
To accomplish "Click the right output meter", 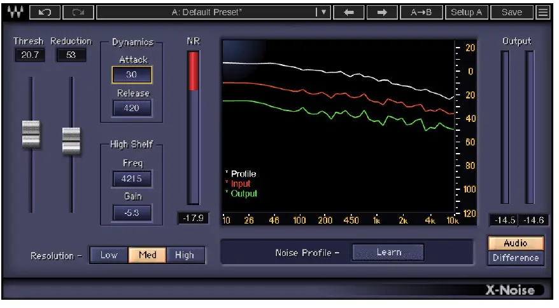I will pos(530,127).
